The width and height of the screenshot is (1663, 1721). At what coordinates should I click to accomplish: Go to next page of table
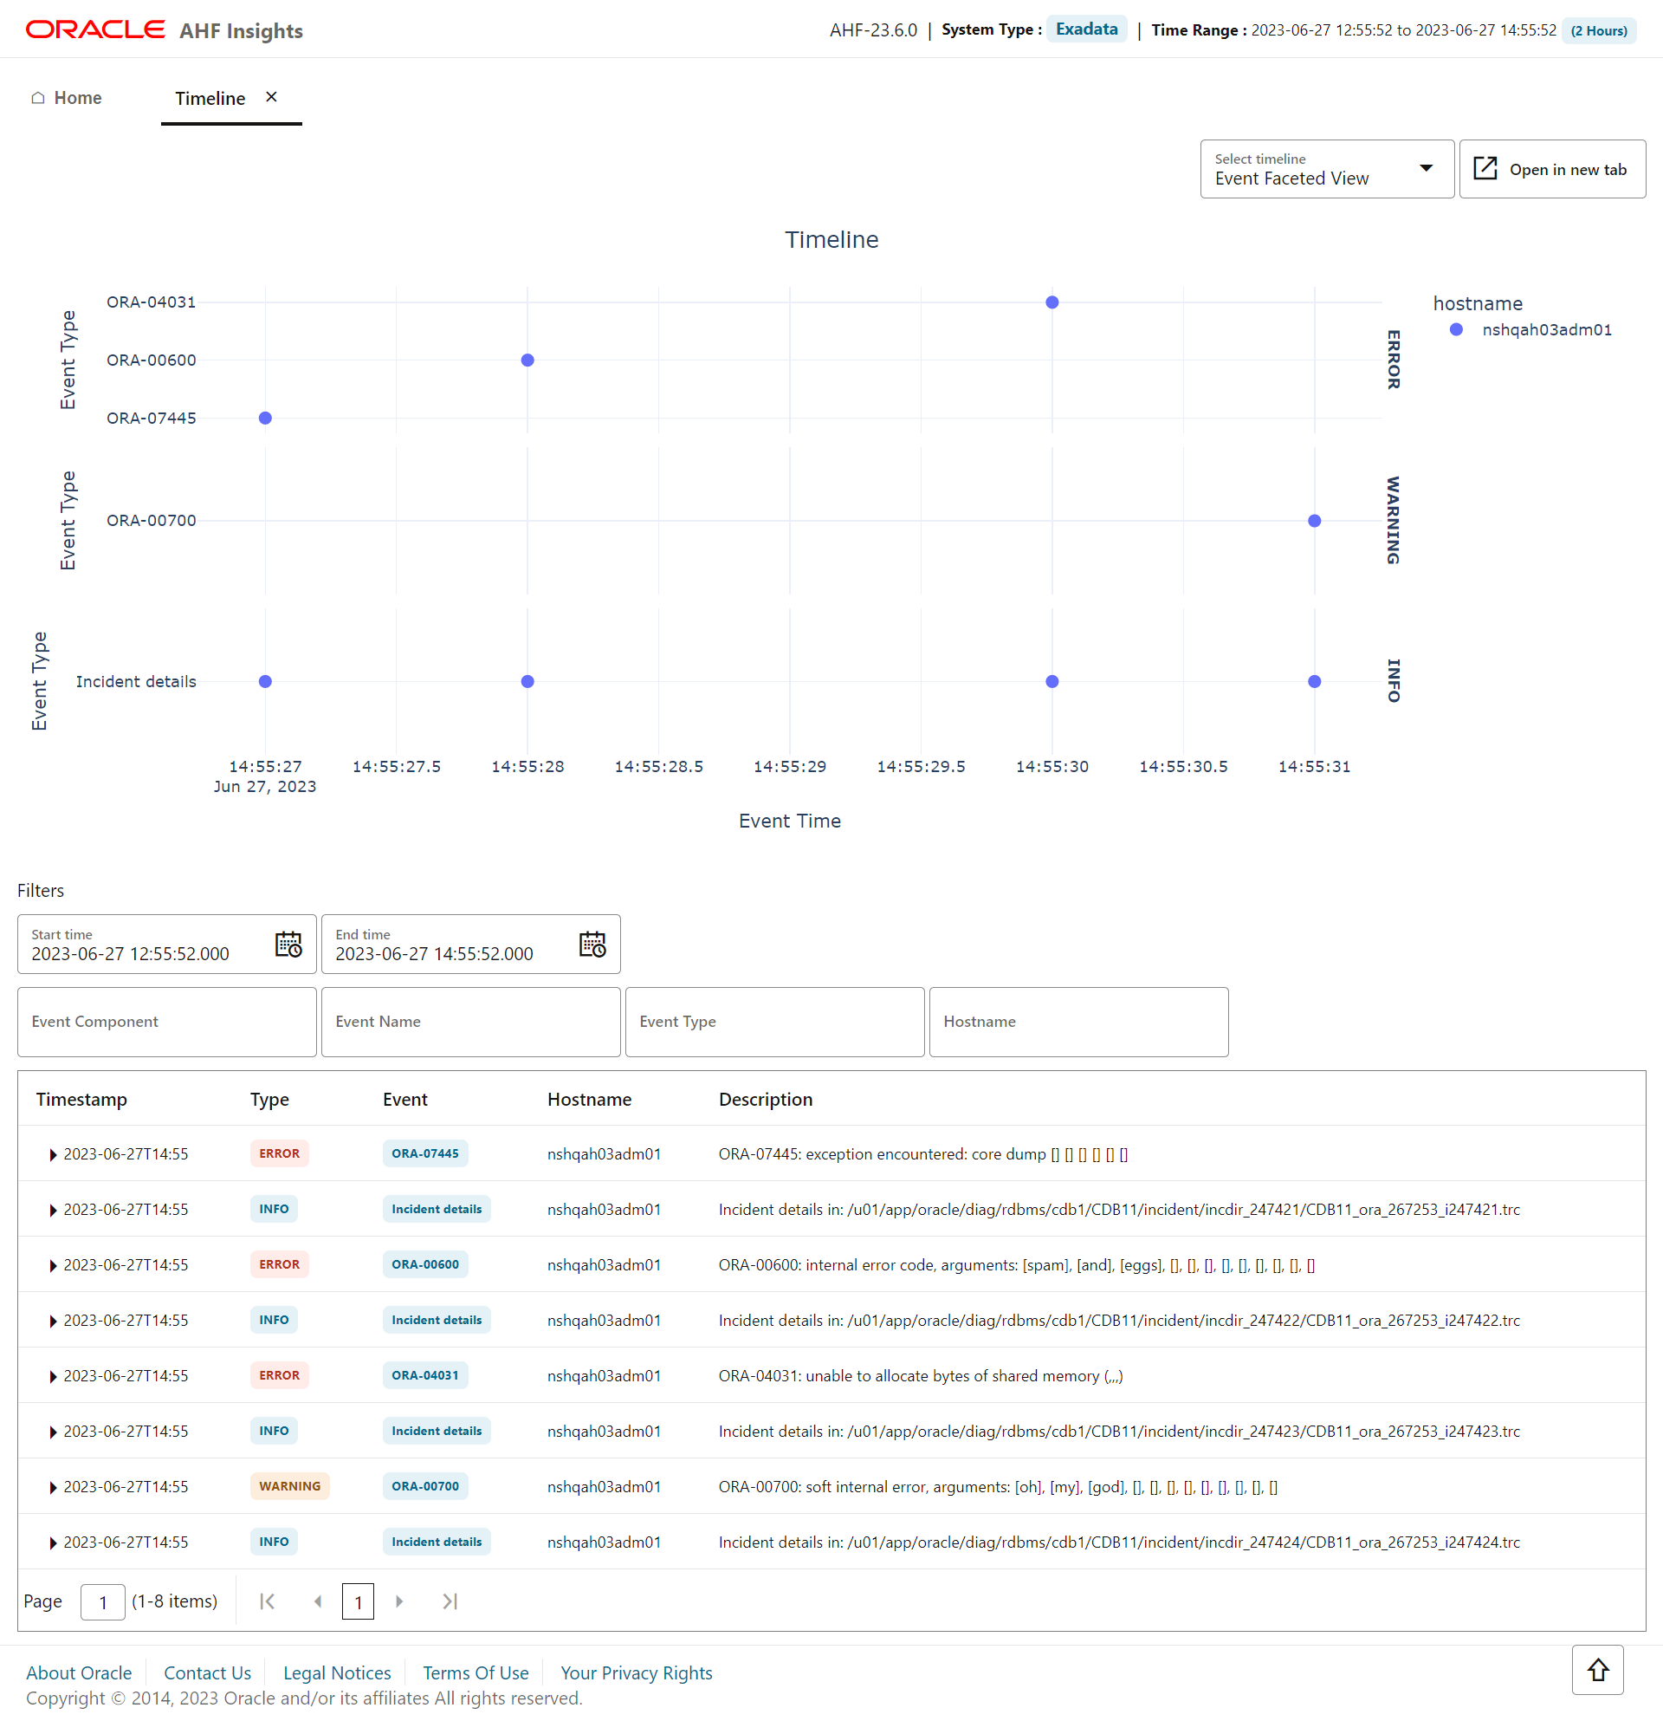point(399,1601)
